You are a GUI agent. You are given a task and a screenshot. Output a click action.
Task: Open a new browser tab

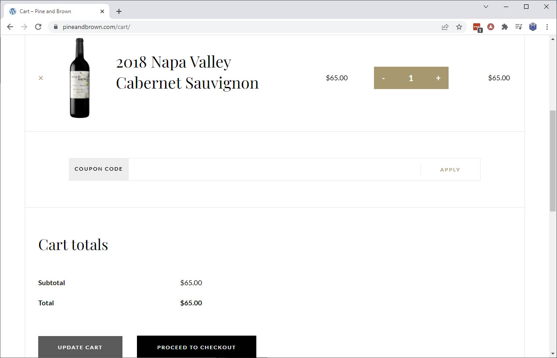pos(119,11)
